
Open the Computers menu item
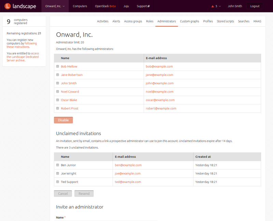pyautogui.click(x=80, y=6)
